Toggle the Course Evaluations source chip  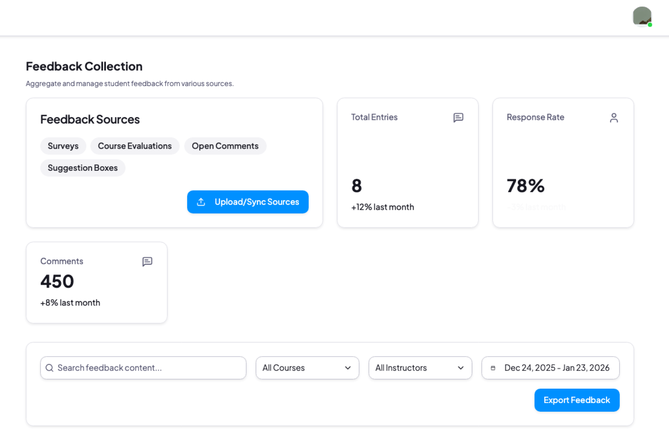[x=134, y=146]
